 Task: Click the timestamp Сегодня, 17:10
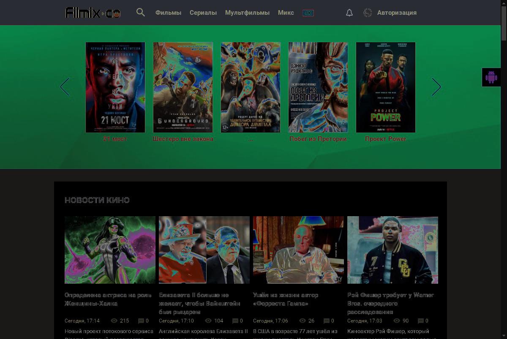176,321
